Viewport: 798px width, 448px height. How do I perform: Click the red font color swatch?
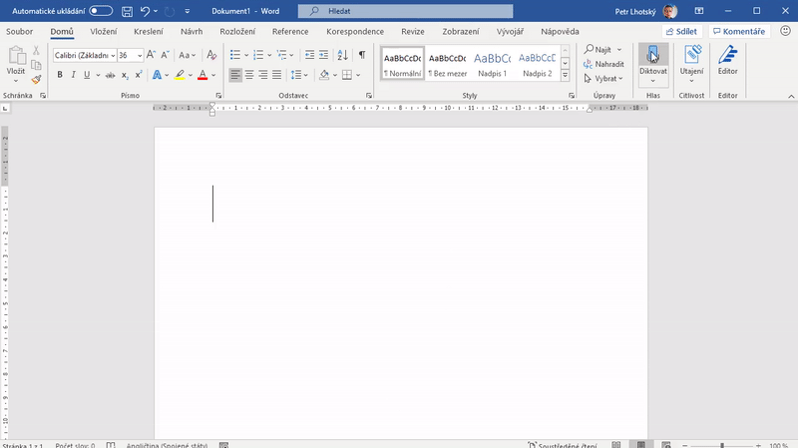(x=202, y=75)
